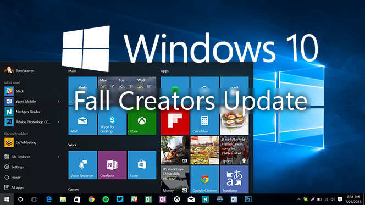Click the battery icon in system tray
The width and height of the screenshot is (365, 205).
[319, 200]
